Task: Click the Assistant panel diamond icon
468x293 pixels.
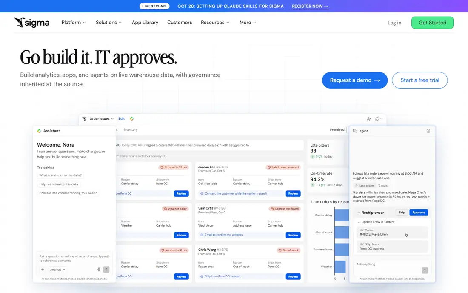Action: click(39, 131)
